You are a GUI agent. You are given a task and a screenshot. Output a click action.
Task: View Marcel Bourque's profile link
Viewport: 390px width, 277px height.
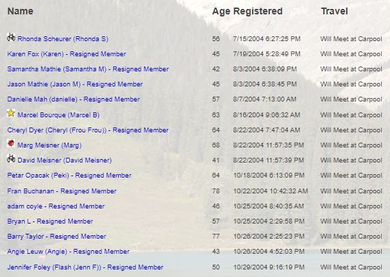point(58,115)
